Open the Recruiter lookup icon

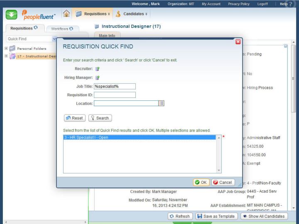[97, 69]
